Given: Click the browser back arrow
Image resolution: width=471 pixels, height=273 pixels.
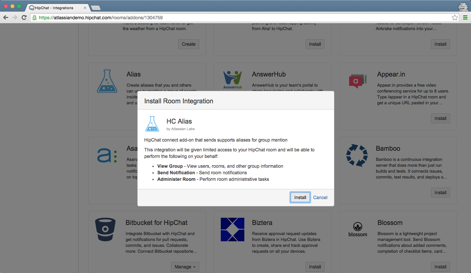Looking at the screenshot, I should 6,18.
